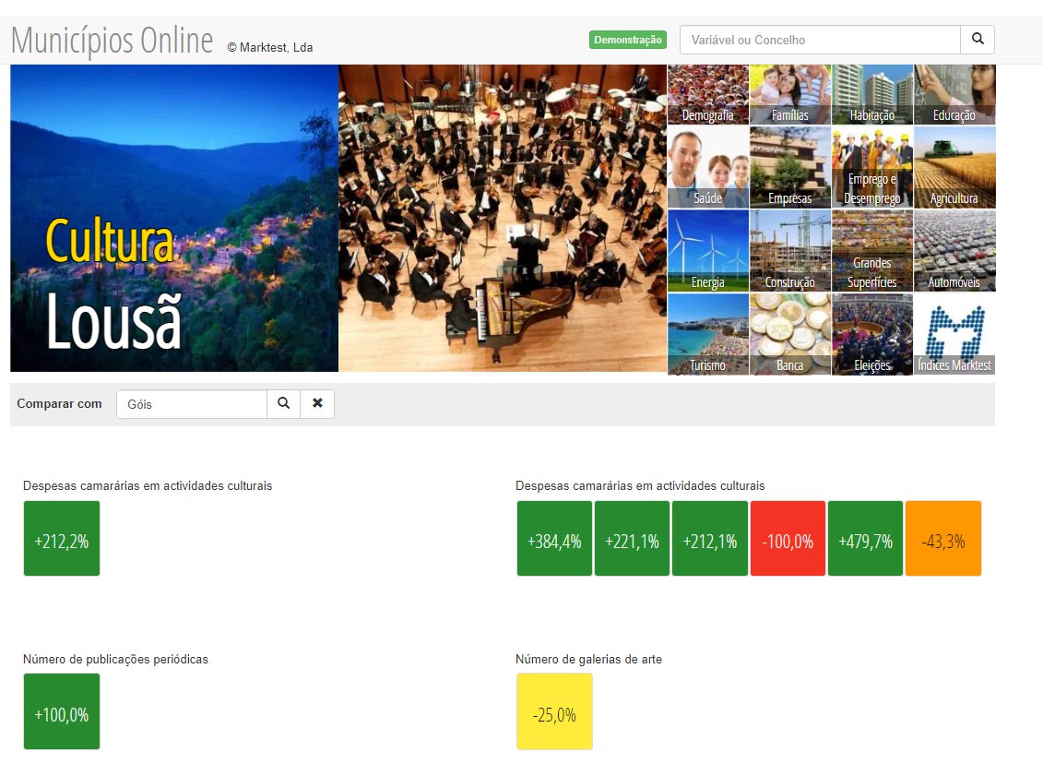Click the green +479,7% indicator box
This screenshot has height=776, width=1043.
[x=865, y=539]
